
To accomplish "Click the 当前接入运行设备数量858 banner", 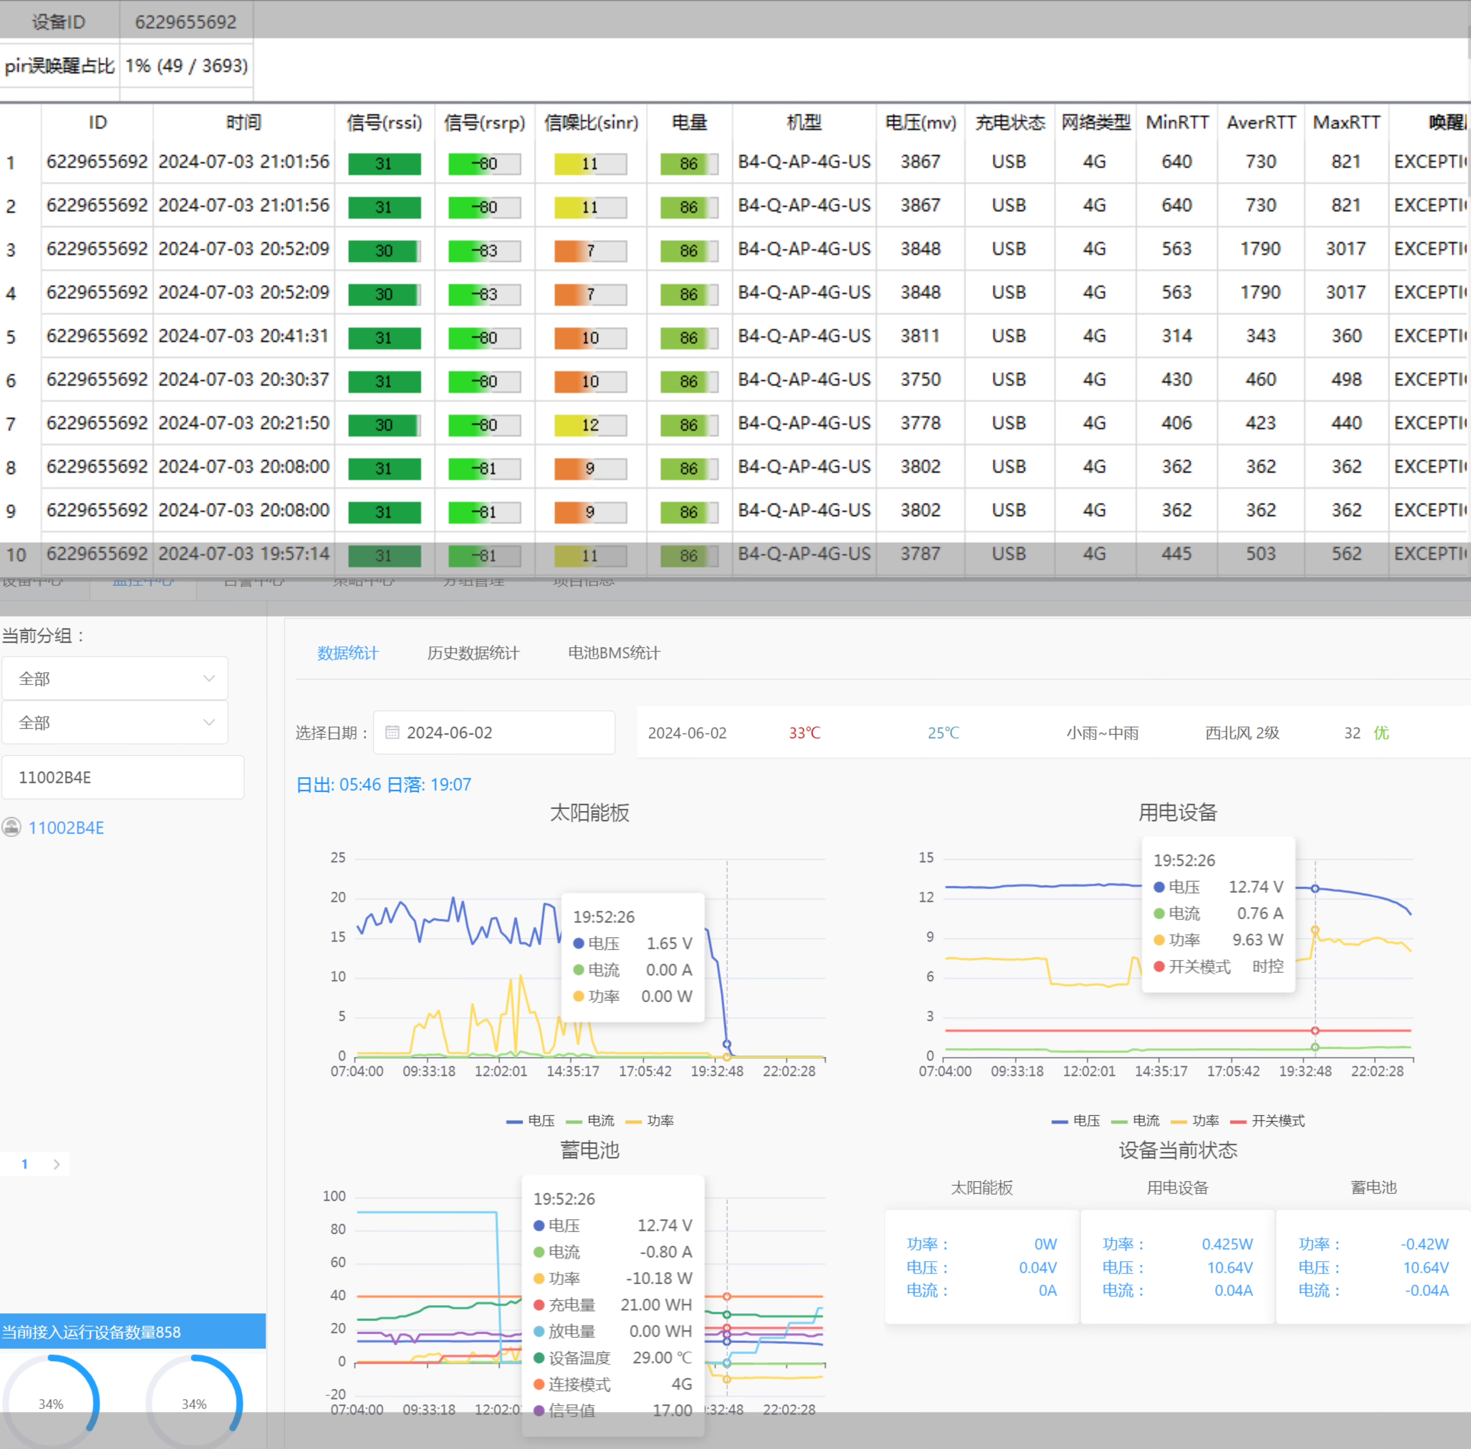I will point(132,1332).
